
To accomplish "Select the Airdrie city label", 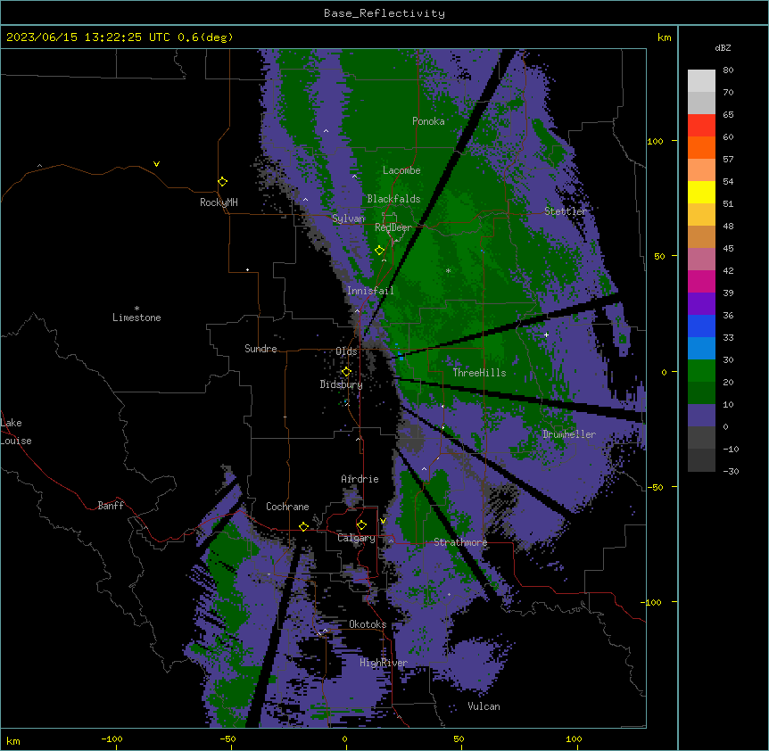I will click(x=360, y=479).
